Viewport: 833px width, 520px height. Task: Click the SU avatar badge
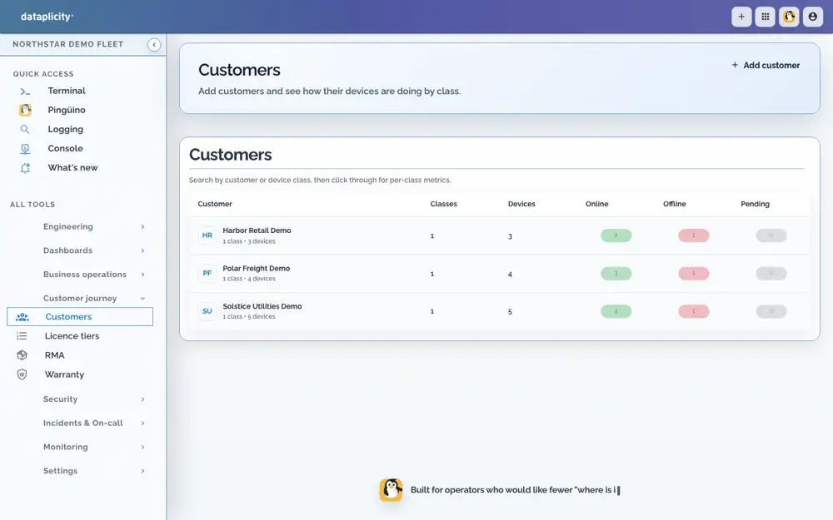coord(207,311)
